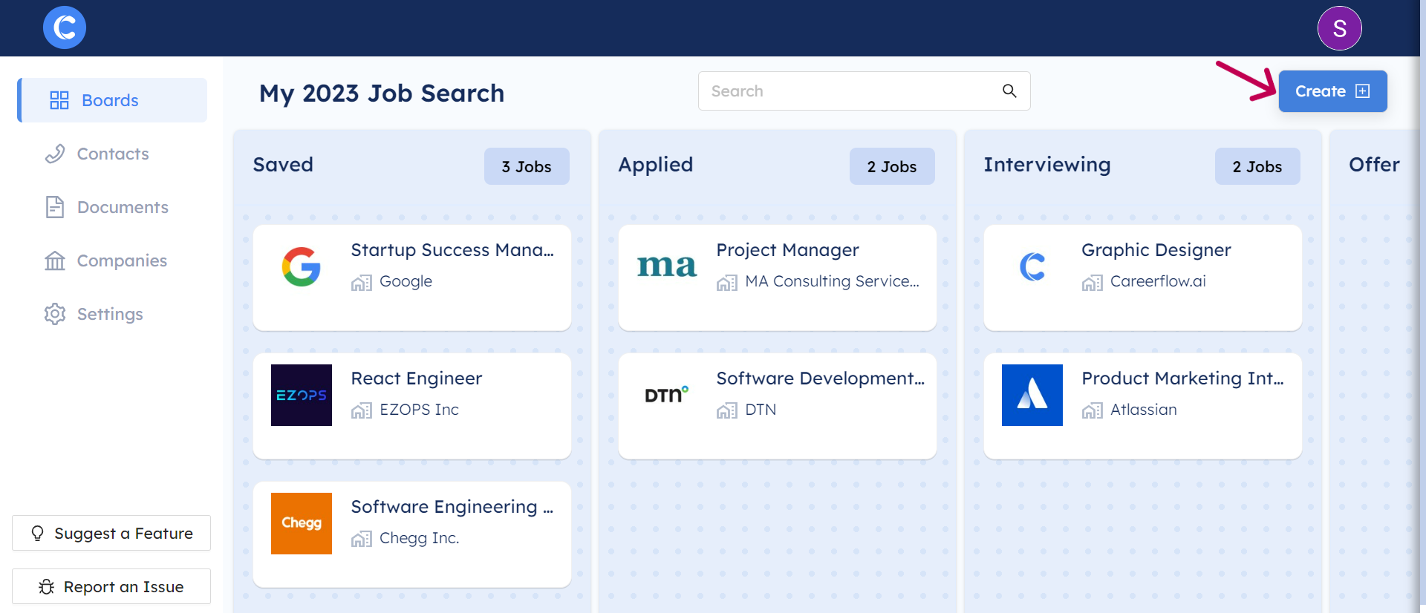The height and width of the screenshot is (613, 1426).
Task: Open the Project Manager job card
Action: click(777, 278)
